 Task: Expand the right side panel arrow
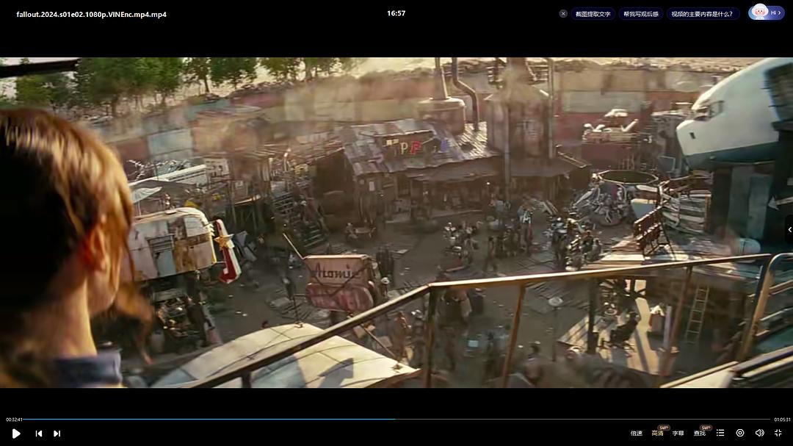pyautogui.click(x=789, y=230)
